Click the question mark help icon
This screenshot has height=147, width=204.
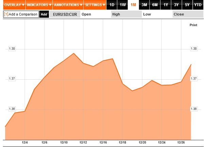6,14
